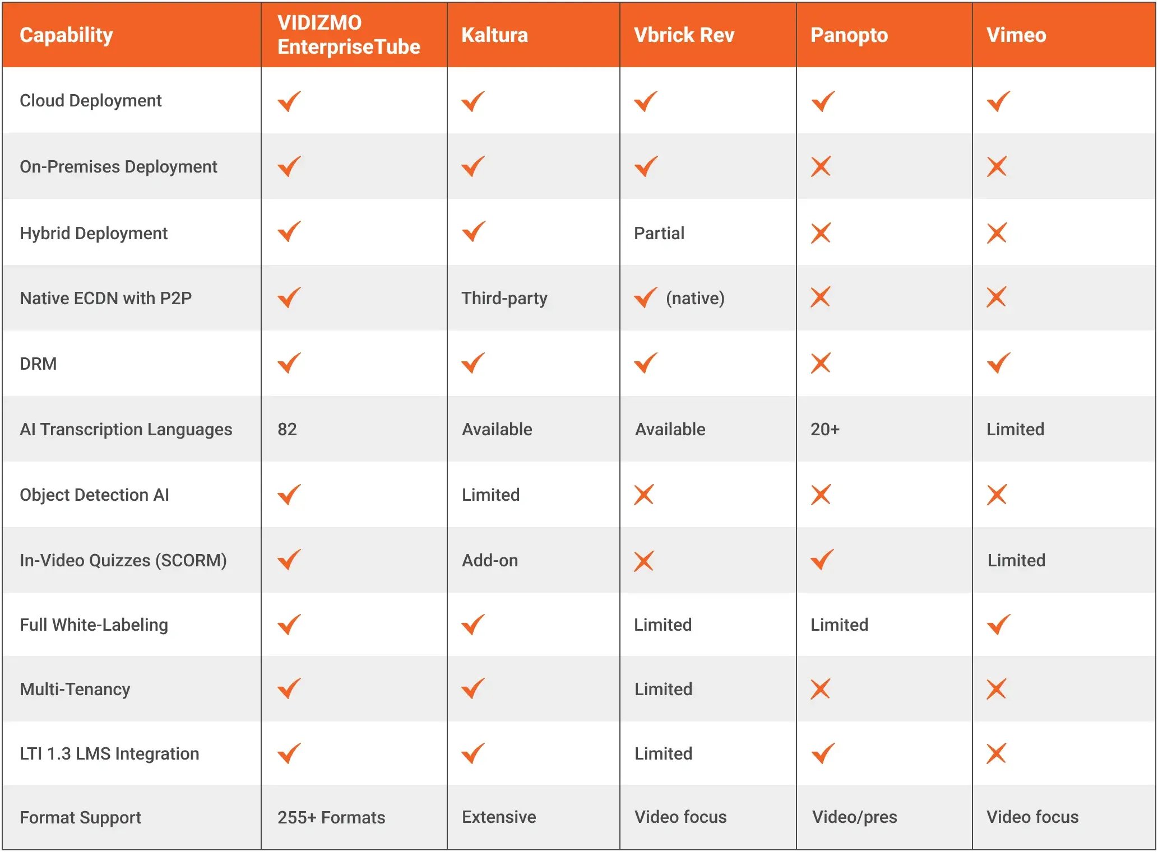Image resolution: width=1158 pixels, height=852 pixels.
Task: Click Vimeo's X for LTI 1.3 LMS Integration
Action: [996, 753]
